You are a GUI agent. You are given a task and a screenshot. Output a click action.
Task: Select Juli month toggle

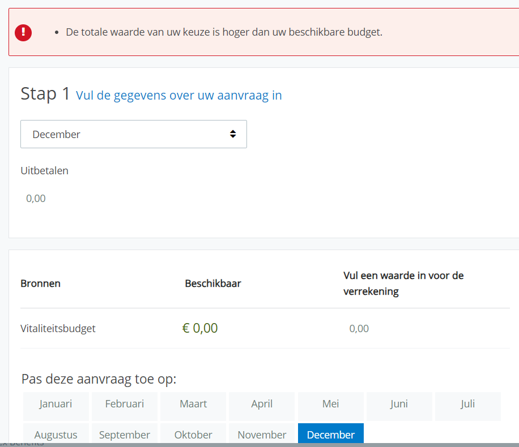coord(467,404)
